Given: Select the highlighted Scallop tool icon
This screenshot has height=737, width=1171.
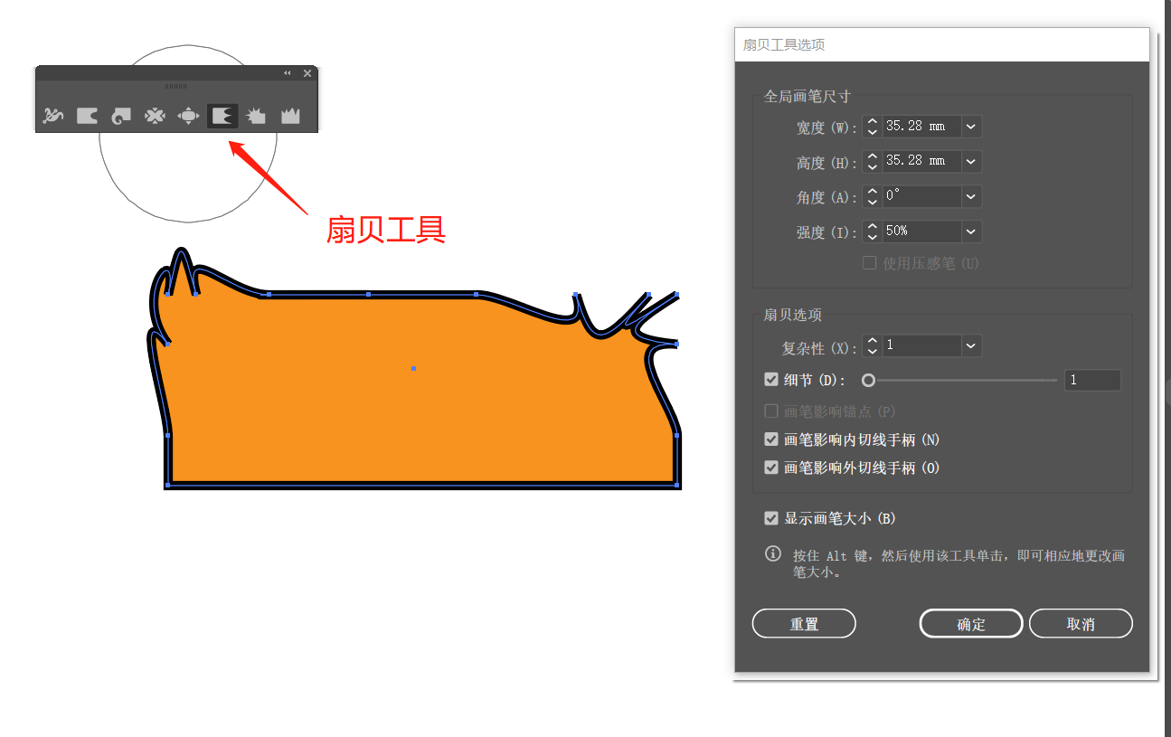Looking at the screenshot, I should point(222,116).
